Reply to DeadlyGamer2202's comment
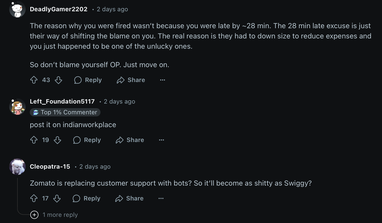 coord(88,80)
